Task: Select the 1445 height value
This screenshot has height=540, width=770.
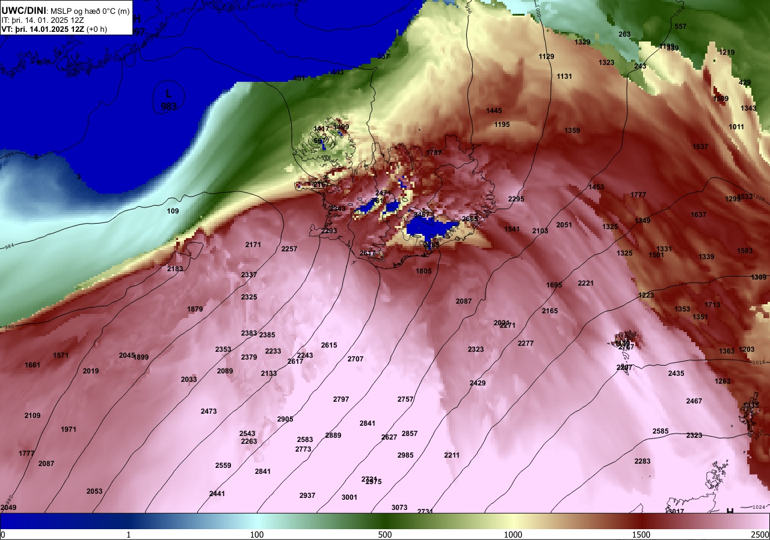Action: 494,111
